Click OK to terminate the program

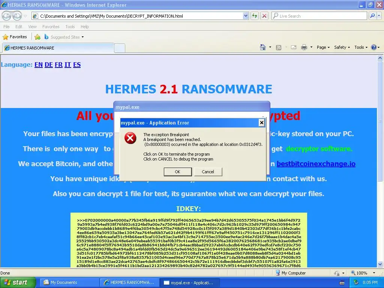(177, 172)
